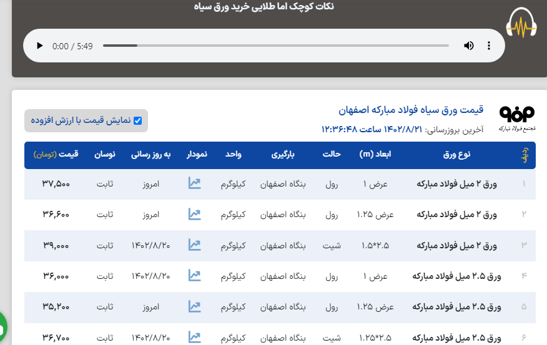Open chart icon for row 2
The width and height of the screenshot is (547, 345).
[x=195, y=214]
